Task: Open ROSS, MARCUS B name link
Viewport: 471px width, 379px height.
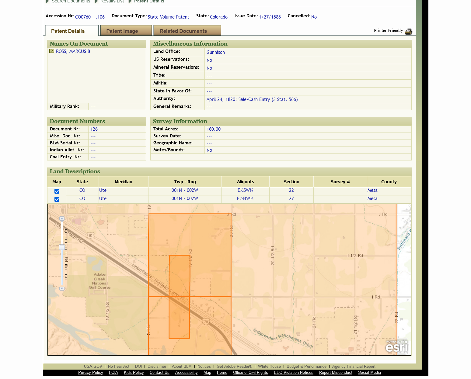Action: point(73,51)
